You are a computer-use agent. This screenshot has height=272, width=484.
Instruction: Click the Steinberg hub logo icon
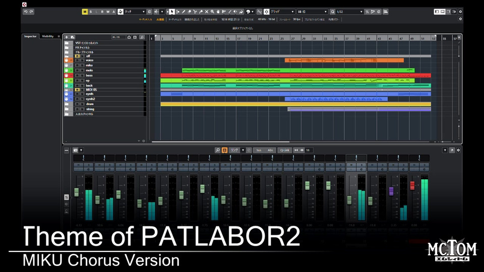point(24,5)
